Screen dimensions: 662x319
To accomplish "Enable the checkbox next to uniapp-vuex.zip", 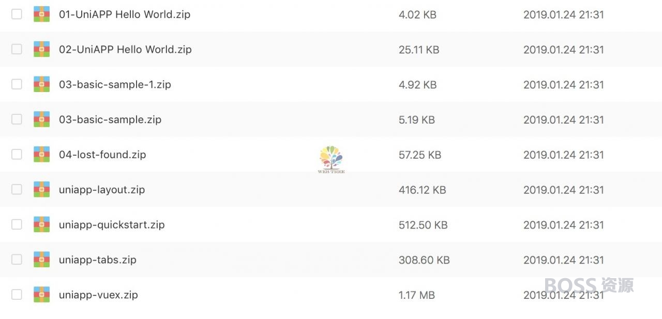I will (17, 295).
